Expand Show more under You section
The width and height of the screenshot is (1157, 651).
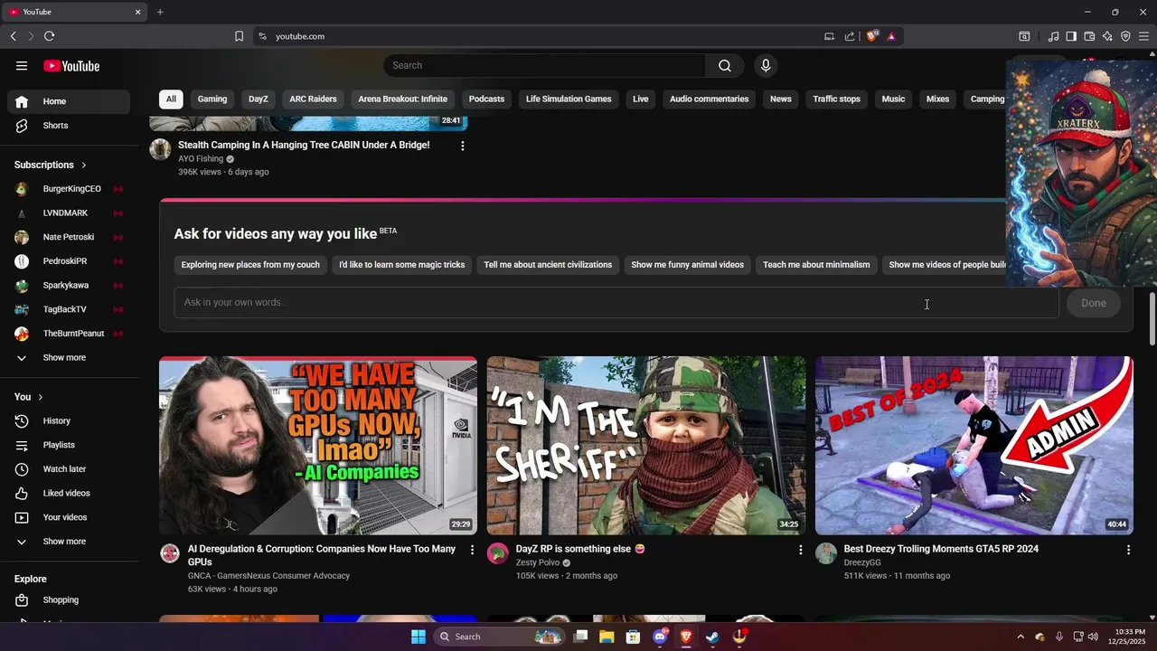(x=69, y=542)
